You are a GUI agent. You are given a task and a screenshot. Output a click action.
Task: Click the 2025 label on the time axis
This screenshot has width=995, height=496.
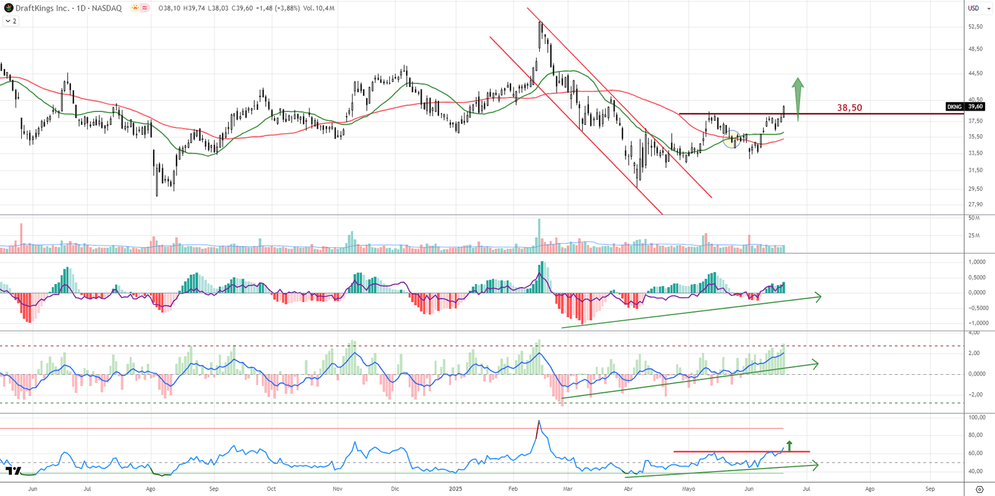tap(456, 489)
